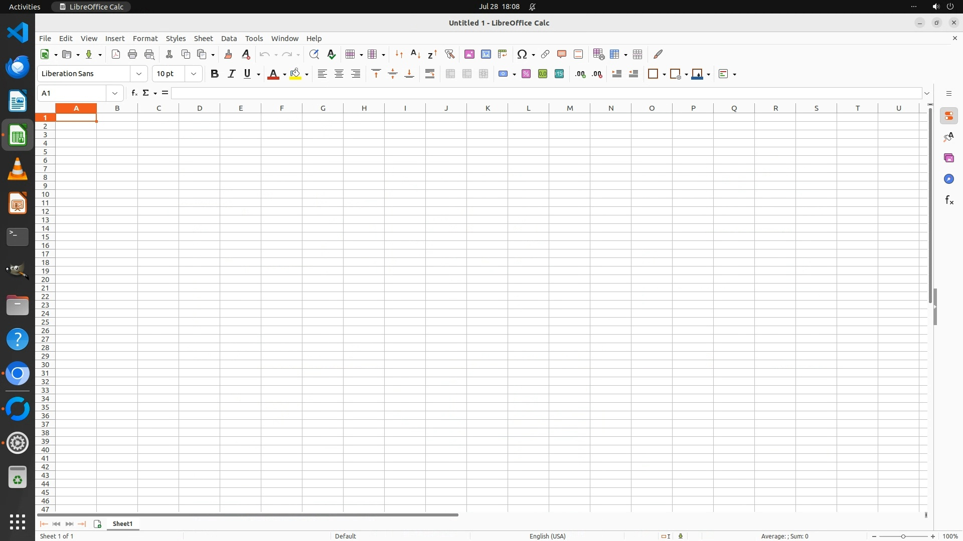Image resolution: width=963 pixels, height=541 pixels.
Task: Click the yellow Background Color swatch
Action: click(x=295, y=74)
